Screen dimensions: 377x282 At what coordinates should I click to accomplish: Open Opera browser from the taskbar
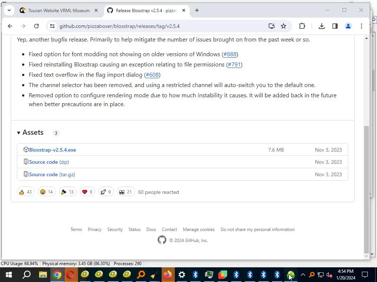(71, 275)
